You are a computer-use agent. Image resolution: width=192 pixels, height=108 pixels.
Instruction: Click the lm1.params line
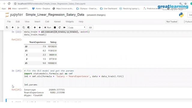click(31, 85)
